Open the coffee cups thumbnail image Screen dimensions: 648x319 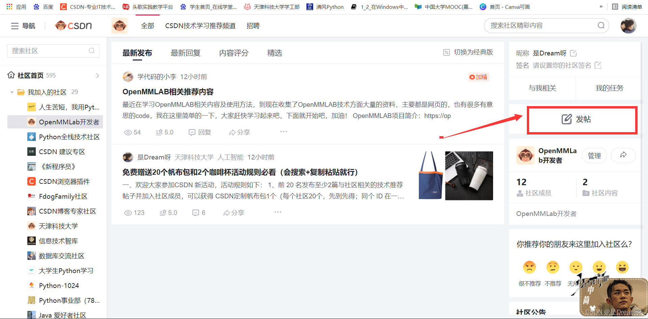(469, 175)
